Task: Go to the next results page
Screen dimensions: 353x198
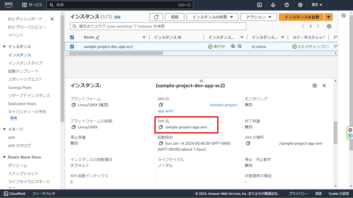Action: [x=318, y=26]
